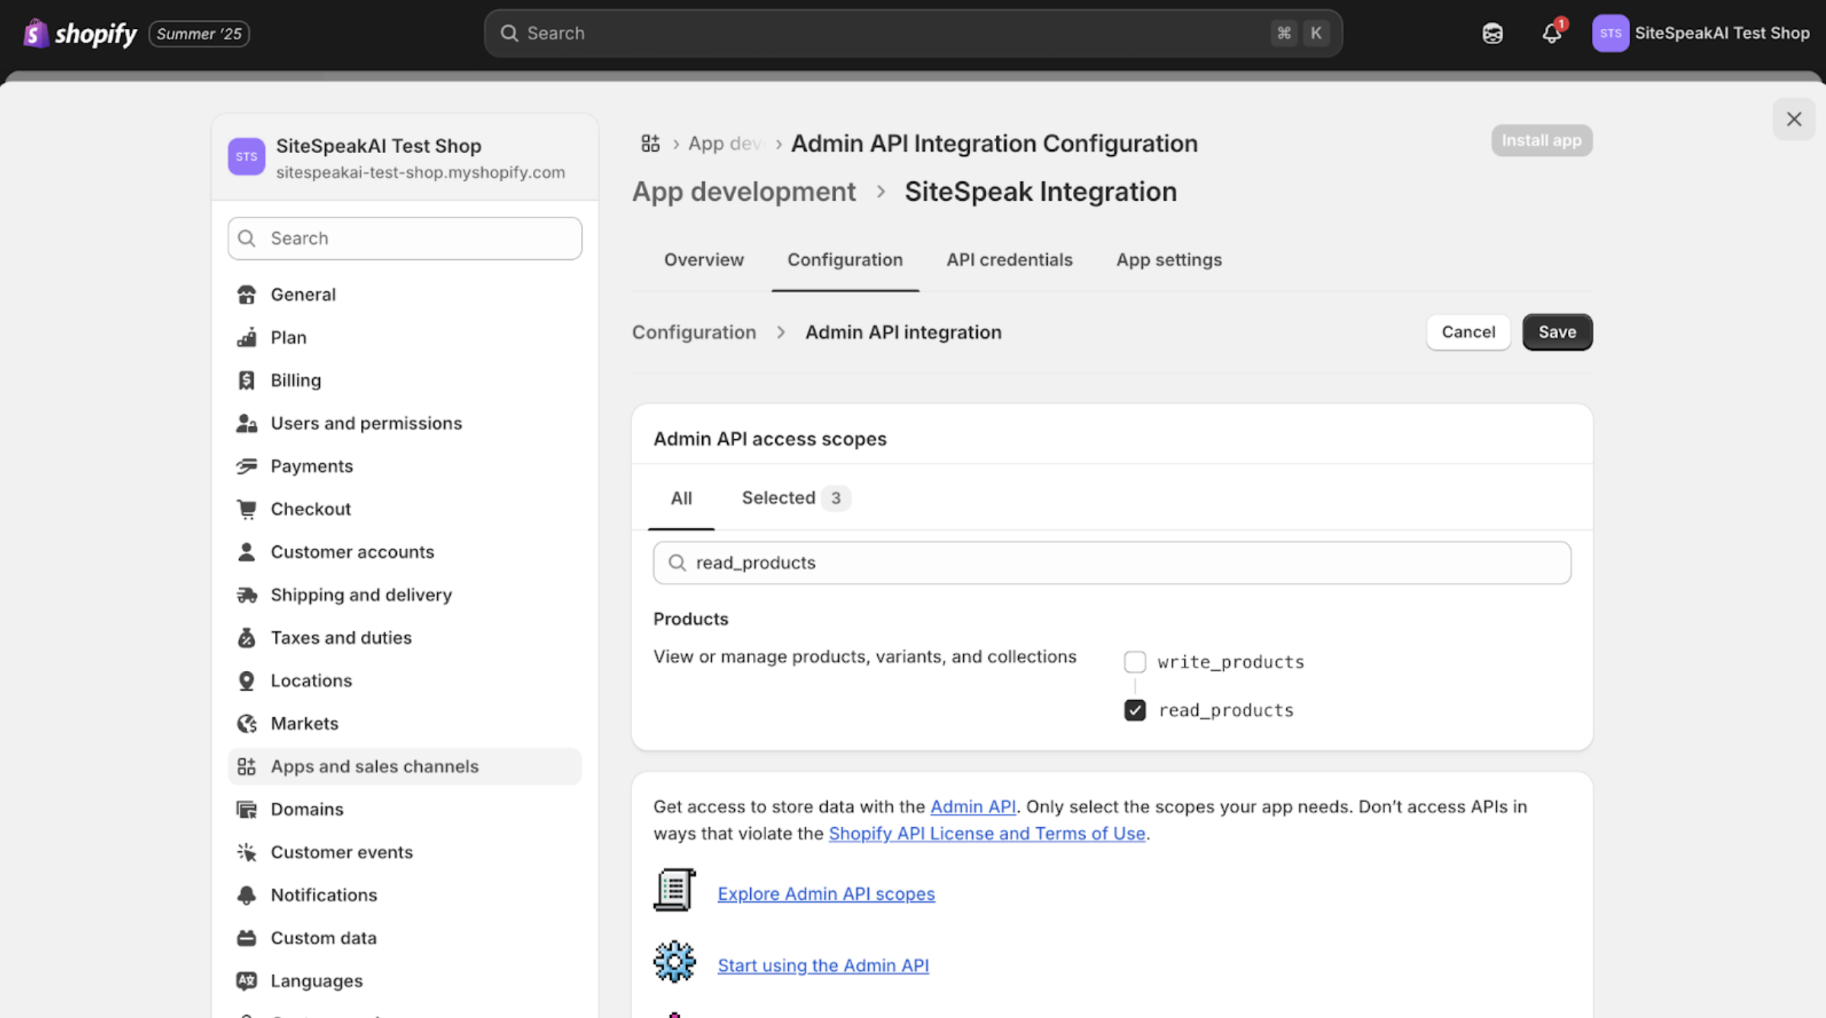The width and height of the screenshot is (1826, 1018).
Task: Open the notifications bell icon
Action: click(1551, 33)
